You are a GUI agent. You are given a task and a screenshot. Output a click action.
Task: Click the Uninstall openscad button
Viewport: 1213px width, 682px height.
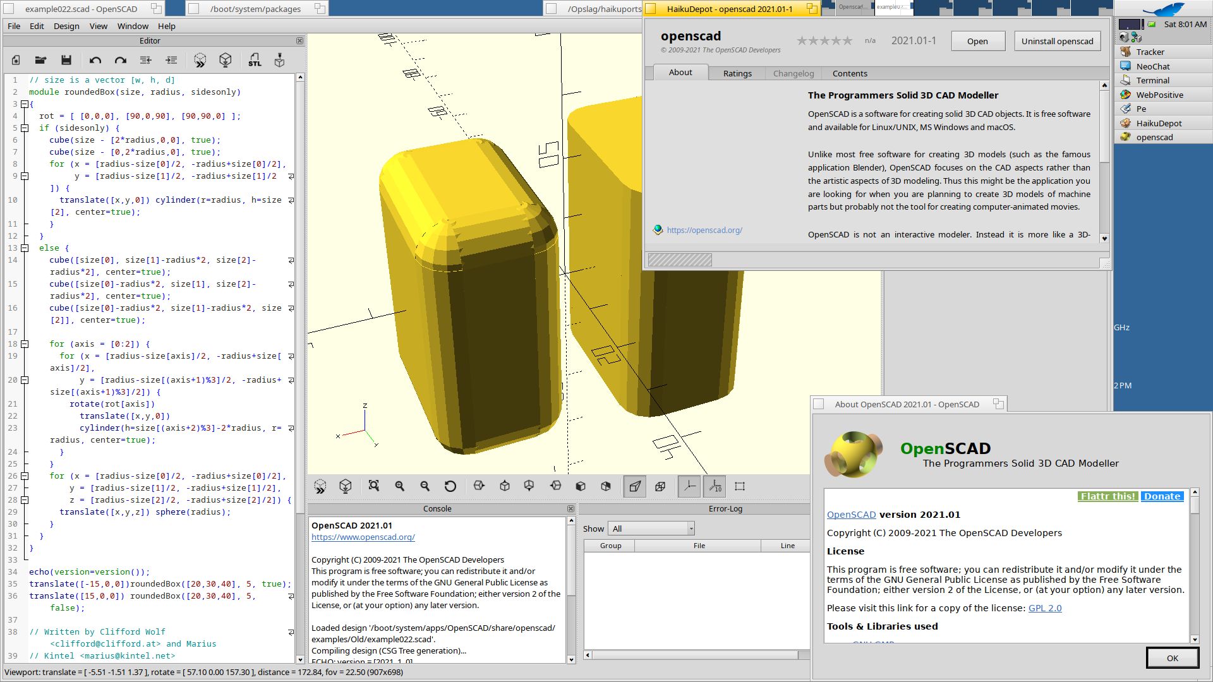pyautogui.click(x=1057, y=41)
